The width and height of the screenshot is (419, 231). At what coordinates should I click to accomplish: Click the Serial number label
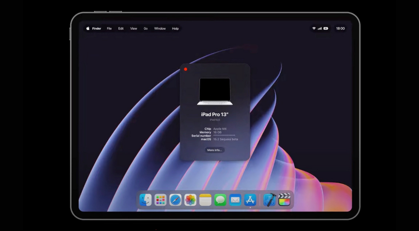pos(201,136)
